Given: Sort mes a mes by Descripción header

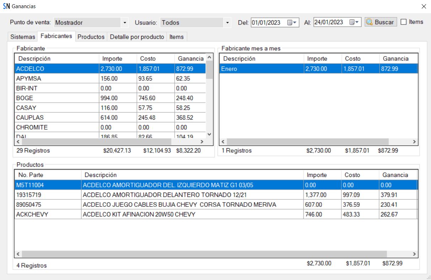Looking at the screenshot, I should pos(262,59).
